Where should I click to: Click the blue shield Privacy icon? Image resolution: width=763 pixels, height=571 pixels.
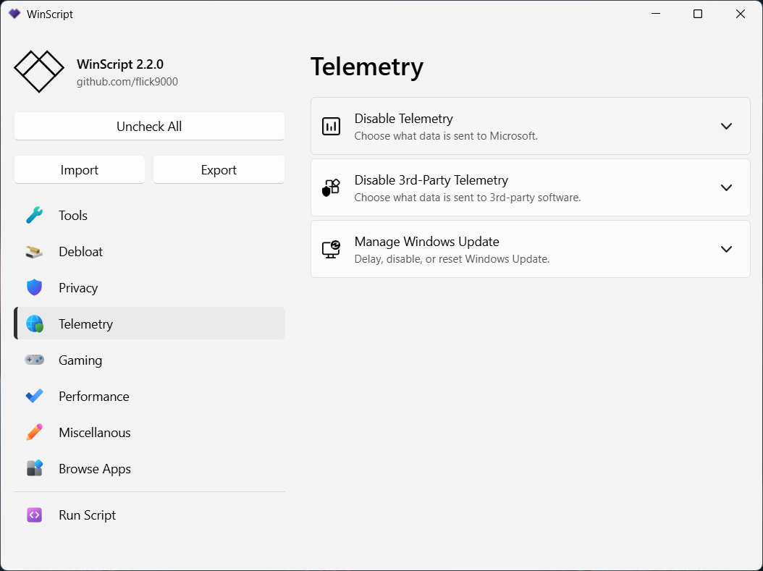pos(34,288)
